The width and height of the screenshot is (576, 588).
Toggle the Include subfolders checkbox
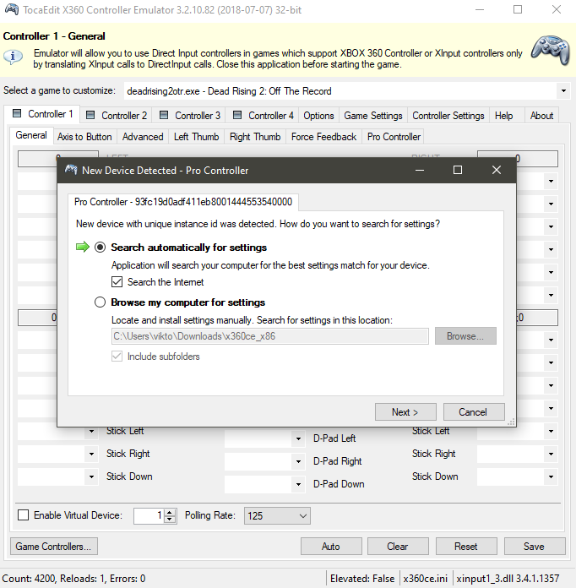pos(117,356)
